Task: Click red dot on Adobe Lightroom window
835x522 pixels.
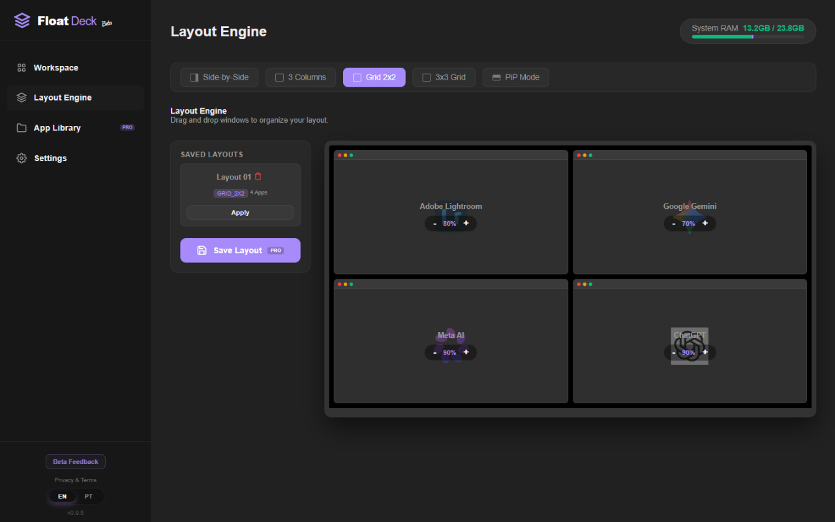Action: (x=340, y=155)
